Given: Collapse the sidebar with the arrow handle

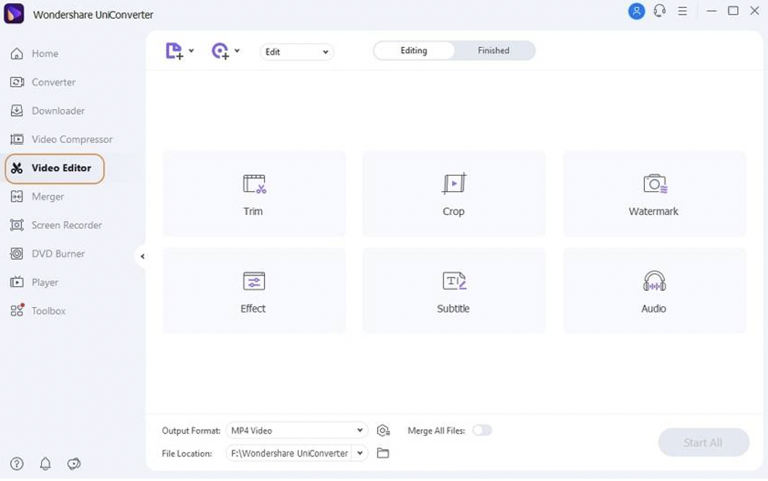Looking at the screenshot, I should (x=142, y=256).
